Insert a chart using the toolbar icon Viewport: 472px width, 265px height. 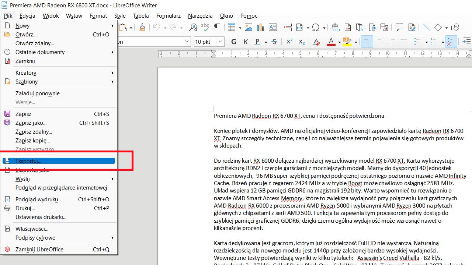[x=260, y=27]
